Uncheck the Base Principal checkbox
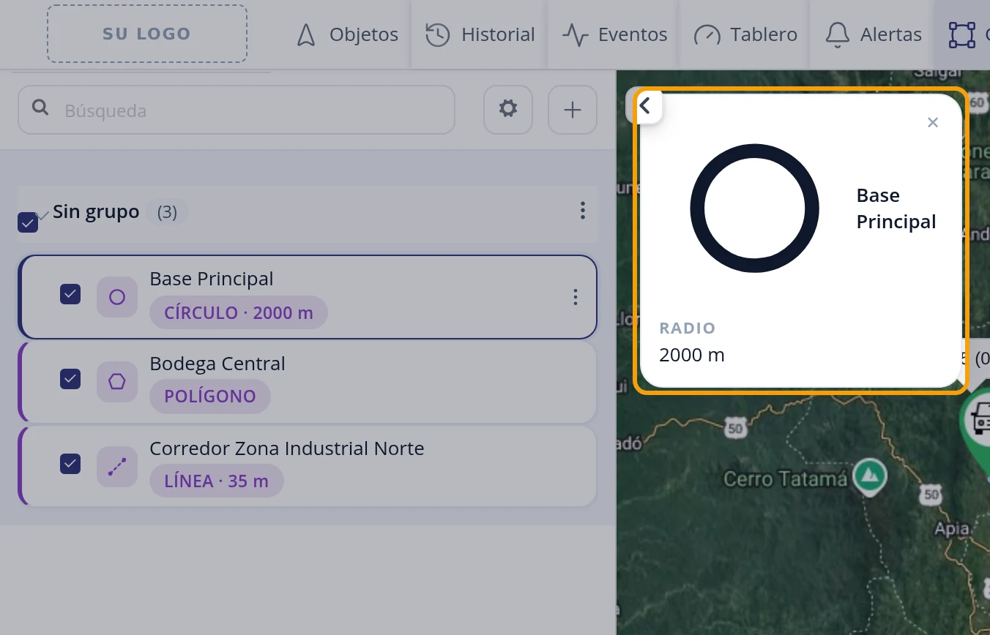This screenshot has width=990, height=635. [70, 294]
